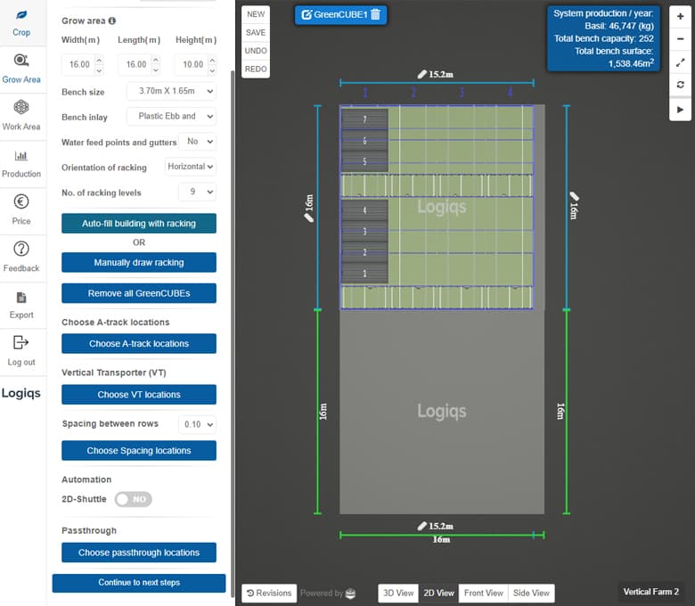Open the Crop section in sidebar

(21, 22)
